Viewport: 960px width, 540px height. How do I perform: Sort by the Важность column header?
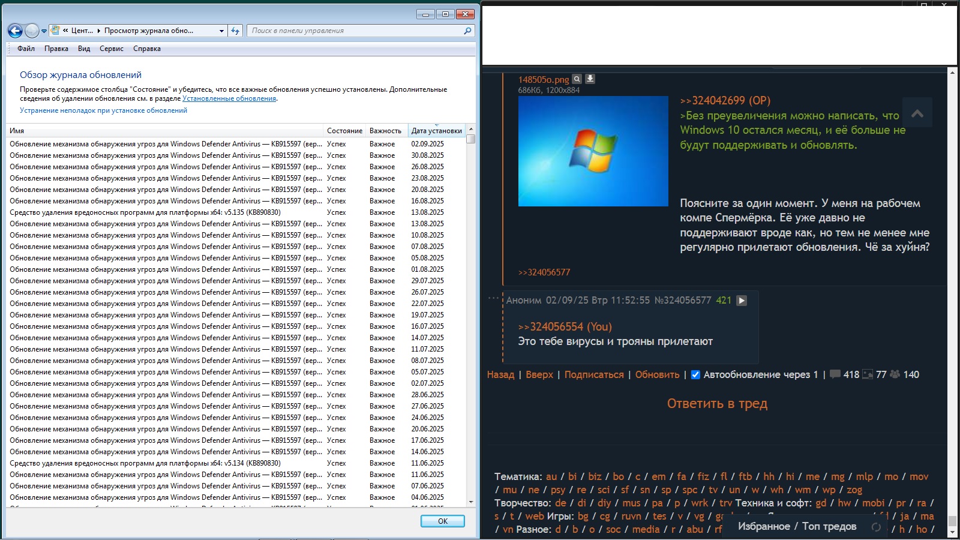click(x=386, y=131)
